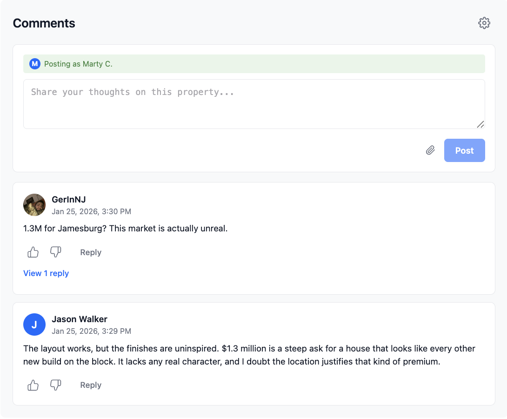Click the textarea resize handle
Image resolution: width=507 pixels, height=419 pixels.
[481, 124]
